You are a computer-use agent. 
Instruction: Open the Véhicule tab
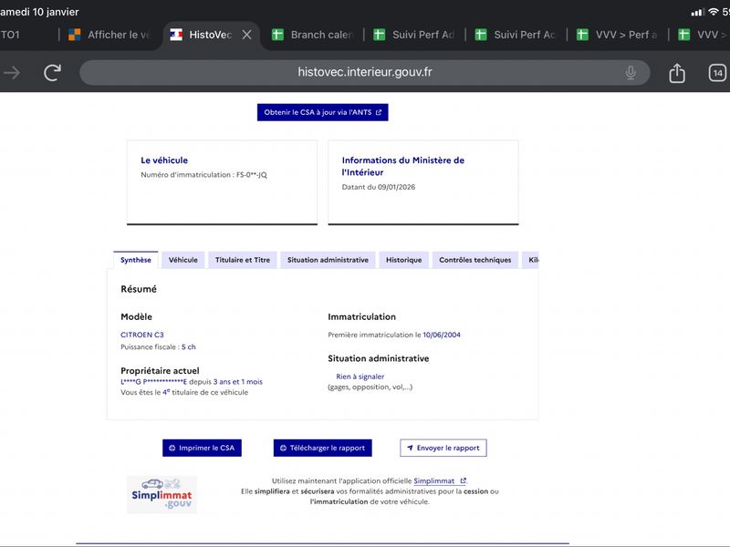tap(183, 260)
